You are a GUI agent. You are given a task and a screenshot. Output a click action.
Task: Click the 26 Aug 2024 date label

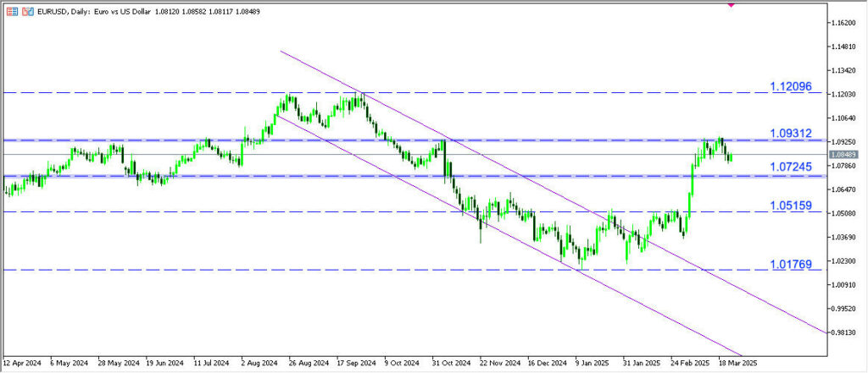[309, 361]
